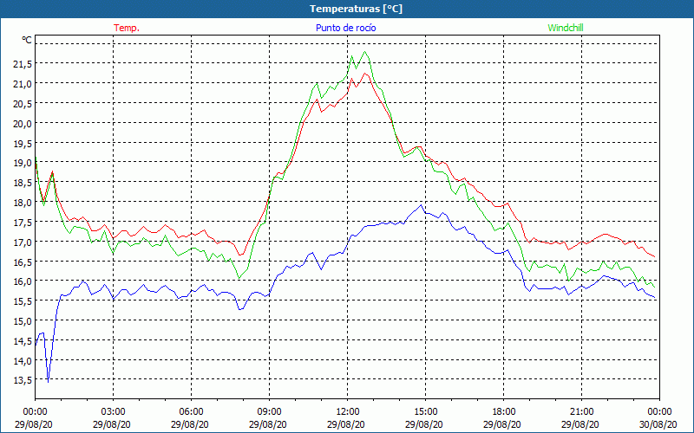Click the windchill peak near 12:40
Screen dimensions: 694x433
364,52
